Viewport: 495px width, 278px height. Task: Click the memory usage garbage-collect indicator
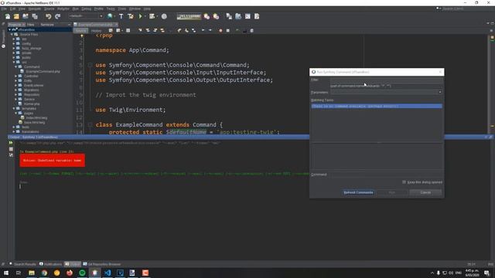point(189,16)
